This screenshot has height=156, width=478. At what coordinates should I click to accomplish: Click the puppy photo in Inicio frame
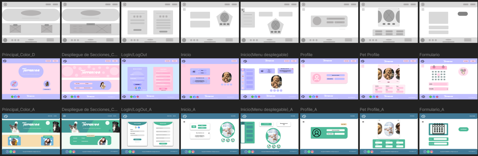227,77
